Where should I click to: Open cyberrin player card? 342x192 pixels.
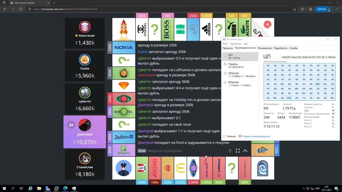pyautogui.click(x=85, y=99)
